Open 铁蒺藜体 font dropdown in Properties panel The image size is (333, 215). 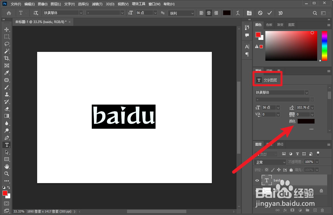(307, 92)
